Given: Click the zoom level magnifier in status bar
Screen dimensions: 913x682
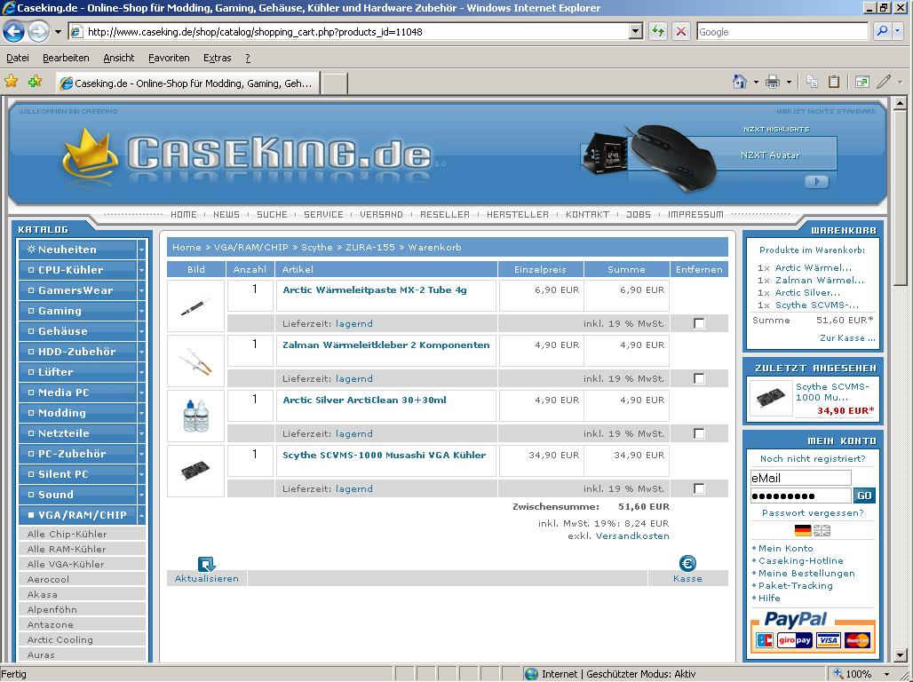Looking at the screenshot, I should click(x=838, y=674).
